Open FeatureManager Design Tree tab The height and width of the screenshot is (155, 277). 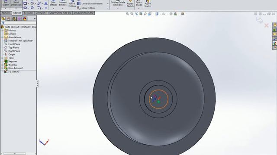[3, 19]
